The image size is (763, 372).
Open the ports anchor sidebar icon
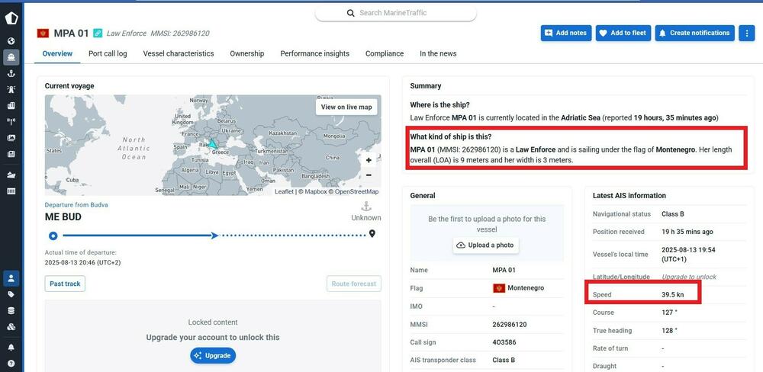point(11,73)
